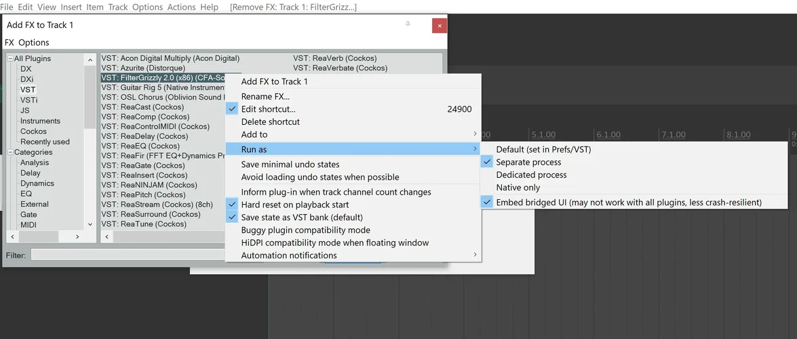
Task: Open the Insert menu
Action: (x=72, y=7)
